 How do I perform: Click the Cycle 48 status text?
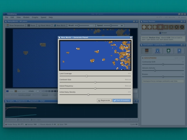tap(134, 124)
